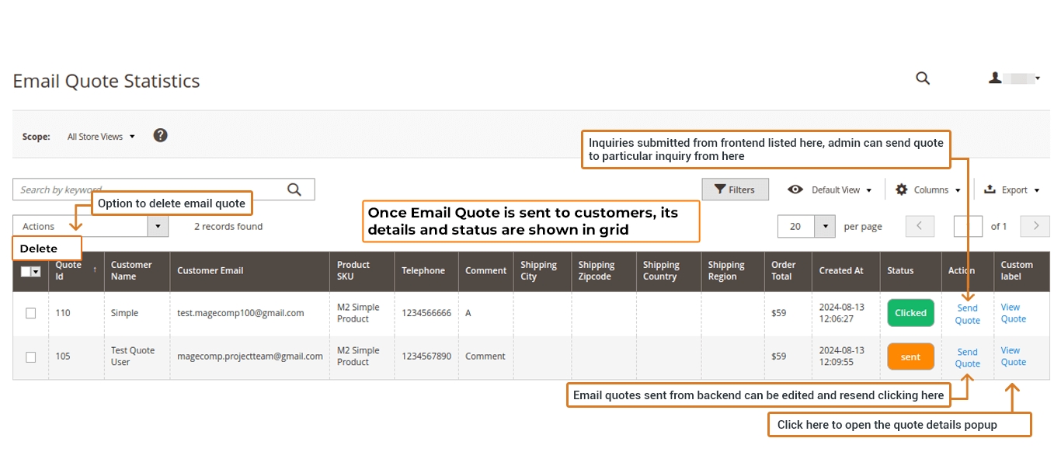
Task: Open the Default View menu
Action: (x=830, y=190)
